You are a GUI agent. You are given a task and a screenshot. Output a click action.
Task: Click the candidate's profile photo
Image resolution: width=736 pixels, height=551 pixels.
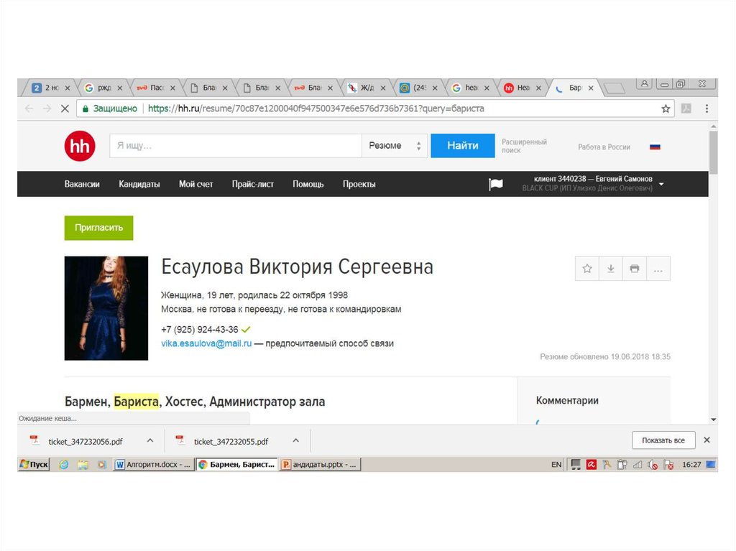click(x=106, y=308)
